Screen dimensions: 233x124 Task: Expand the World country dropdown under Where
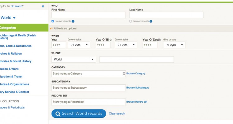click(74, 60)
